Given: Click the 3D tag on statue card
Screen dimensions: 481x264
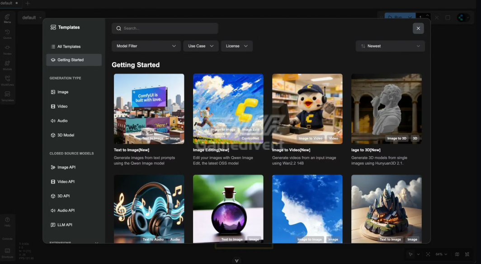Looking at the screenshot, I should 415,139.
